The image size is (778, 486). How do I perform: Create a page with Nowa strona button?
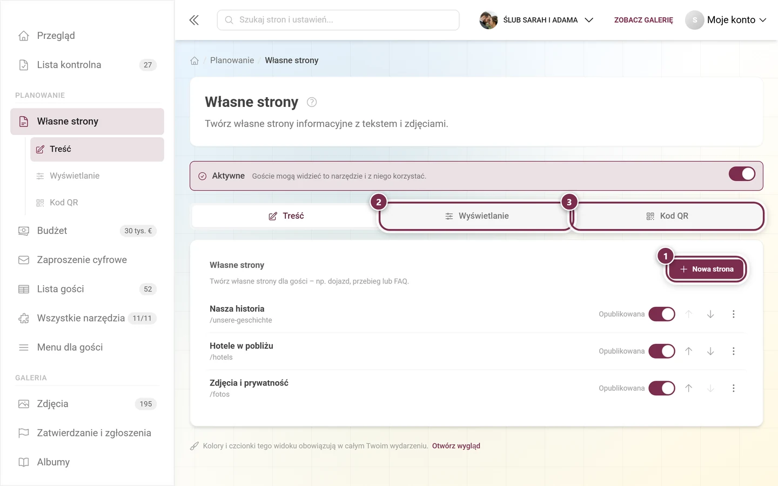point(706,269)
